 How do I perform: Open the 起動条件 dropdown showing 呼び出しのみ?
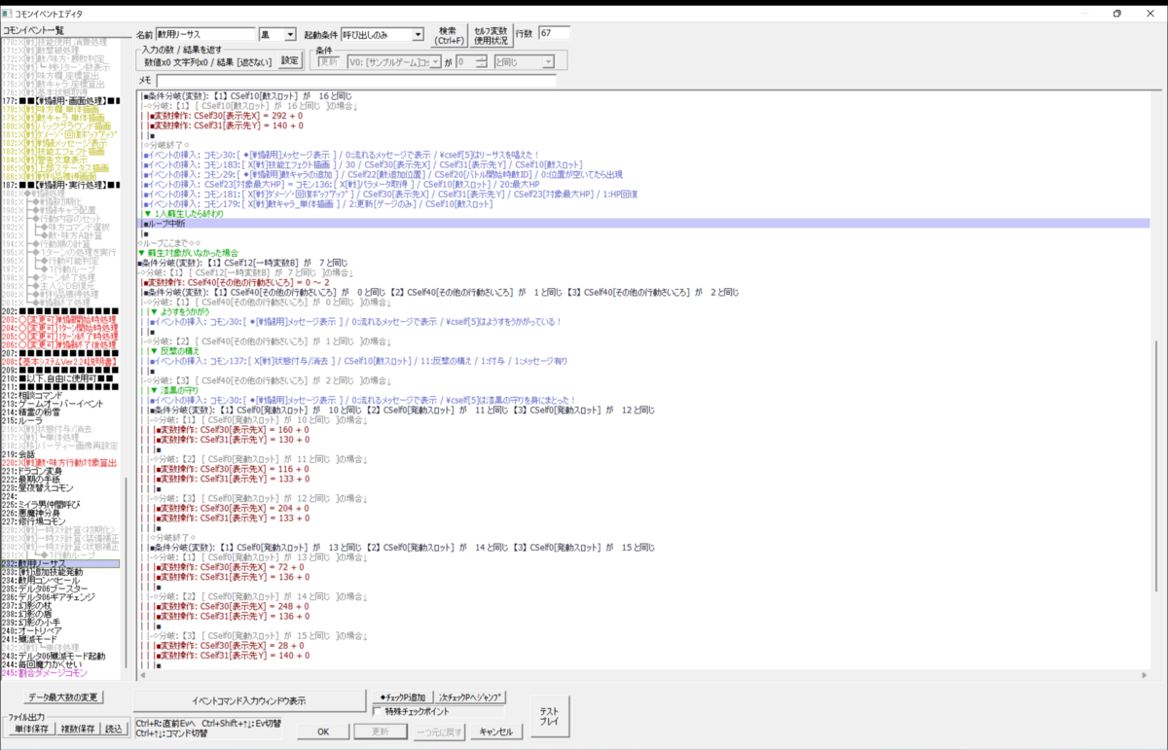383,34
